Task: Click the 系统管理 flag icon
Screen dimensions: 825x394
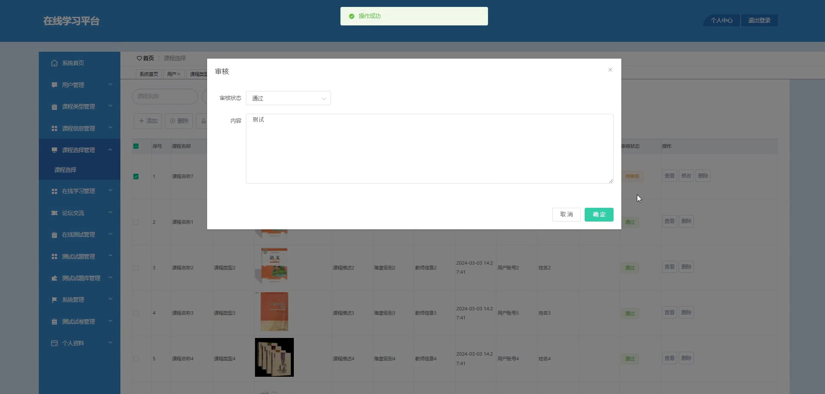Action: [54, 300]
